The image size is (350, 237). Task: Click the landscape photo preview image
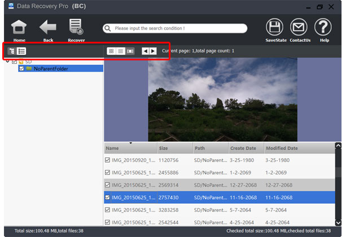[x=222, y=99]
